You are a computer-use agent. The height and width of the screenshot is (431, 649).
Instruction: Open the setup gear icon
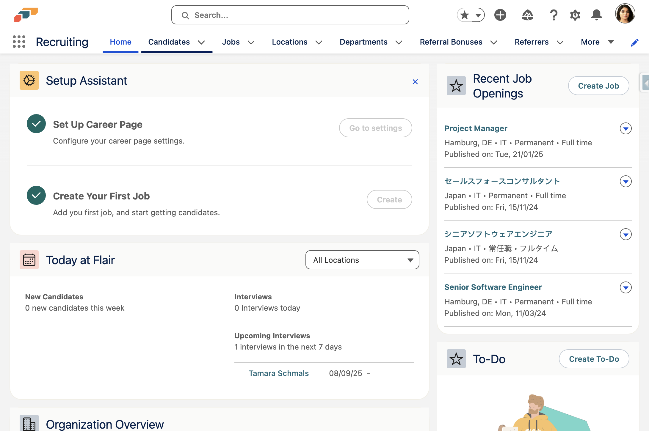[x=575, y=15]
